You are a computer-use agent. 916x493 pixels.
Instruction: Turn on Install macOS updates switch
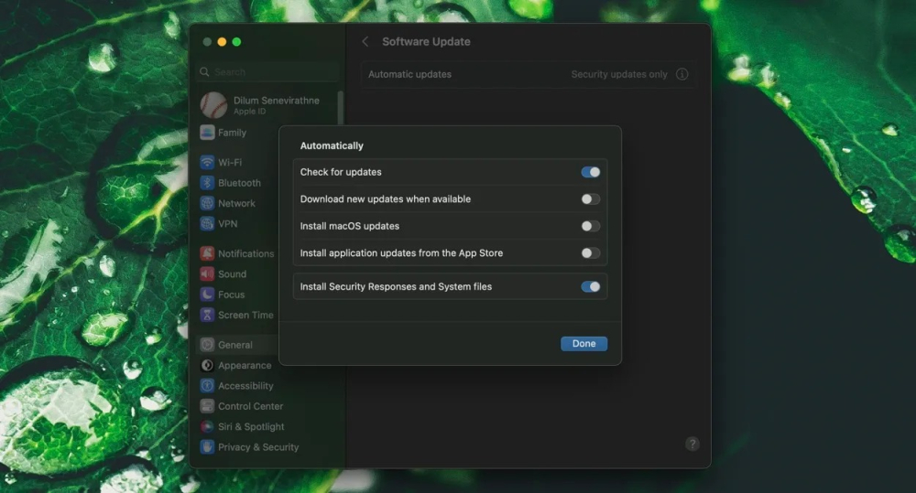click(590, 226)
